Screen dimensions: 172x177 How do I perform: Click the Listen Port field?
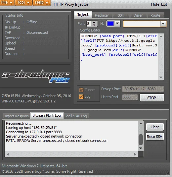[130, 97]
